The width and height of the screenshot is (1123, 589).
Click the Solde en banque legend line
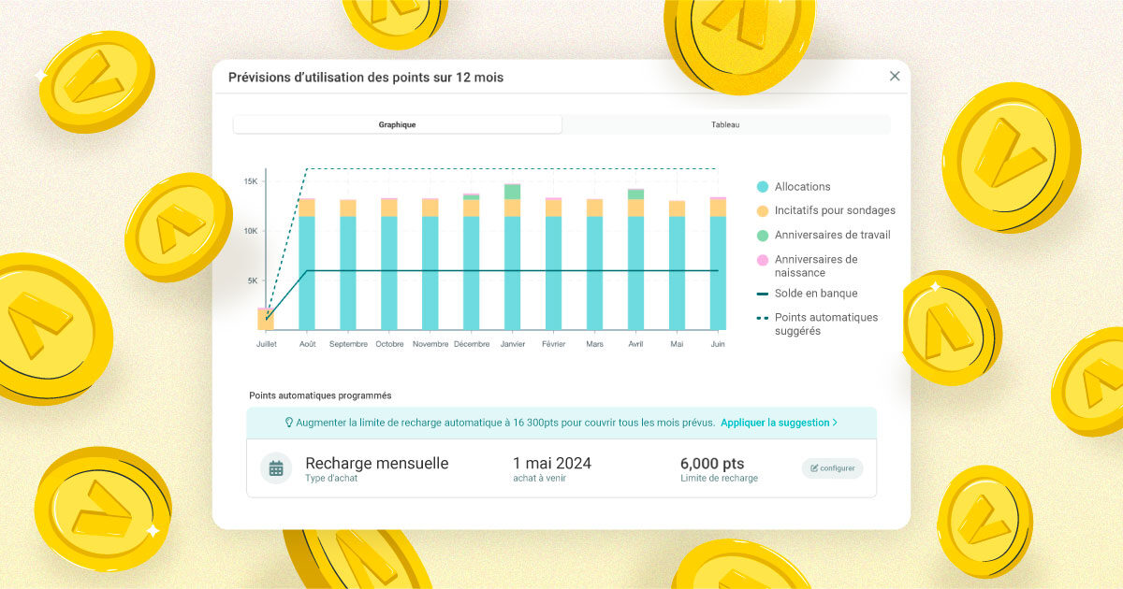[x=763, y=294]
